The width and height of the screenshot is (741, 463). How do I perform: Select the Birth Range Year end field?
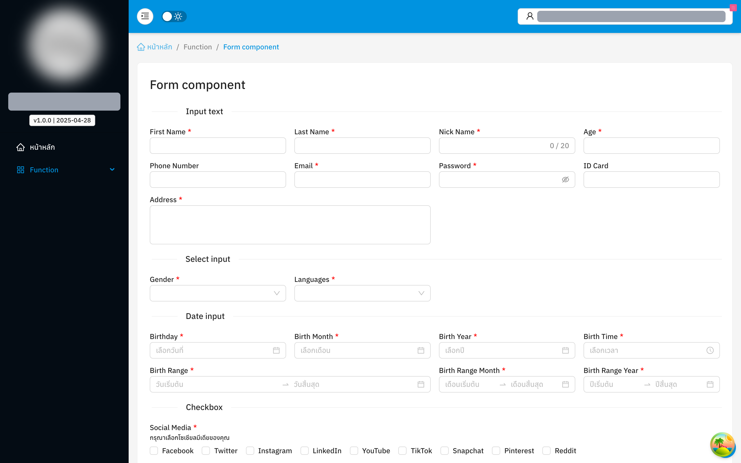coord(679,384)
